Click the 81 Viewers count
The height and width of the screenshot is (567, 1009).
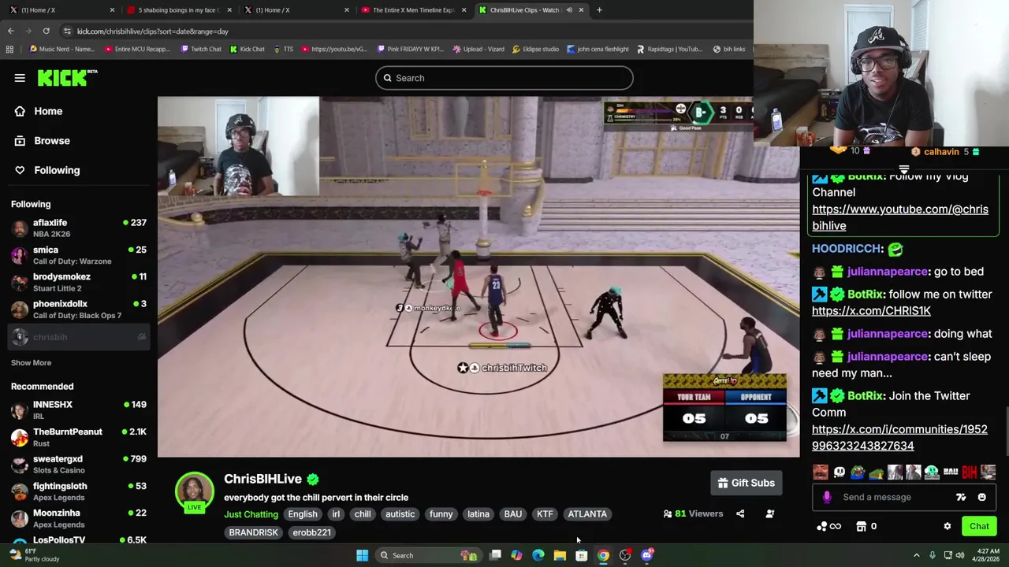point(694,514)
